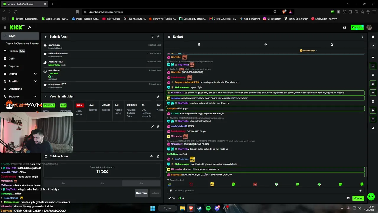378x213 pixels.
Task: Open the emoji picker in the message box
Action: pyautogui.click(x=361, y=191)
